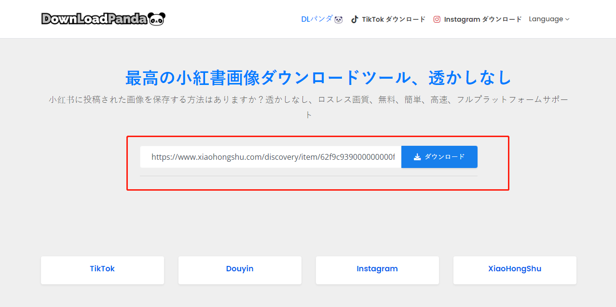The height and width of the screenshot is (307, 616).
Task: Select the XiaoHongShu platform card
Action: pyautogui.click(x=515, y=270)
